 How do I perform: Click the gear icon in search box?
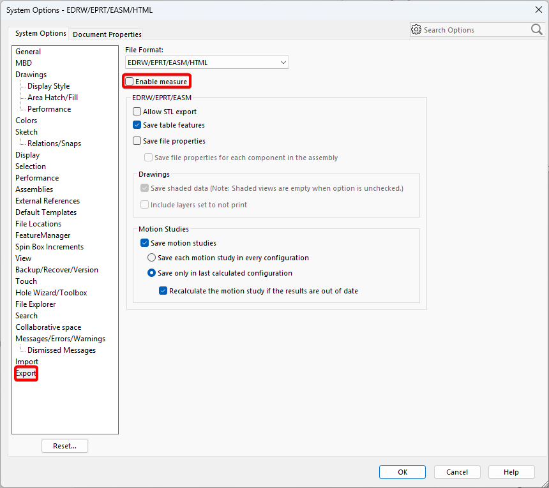(x=416, y=30)
